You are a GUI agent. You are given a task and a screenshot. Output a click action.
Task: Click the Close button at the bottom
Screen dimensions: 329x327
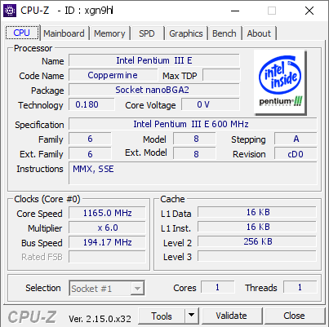coord(294,316)
